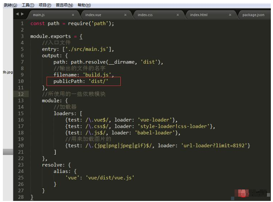Place cursor on "const path = require('path');"
The image size is (273, 202).
click(x=72, y=24)
